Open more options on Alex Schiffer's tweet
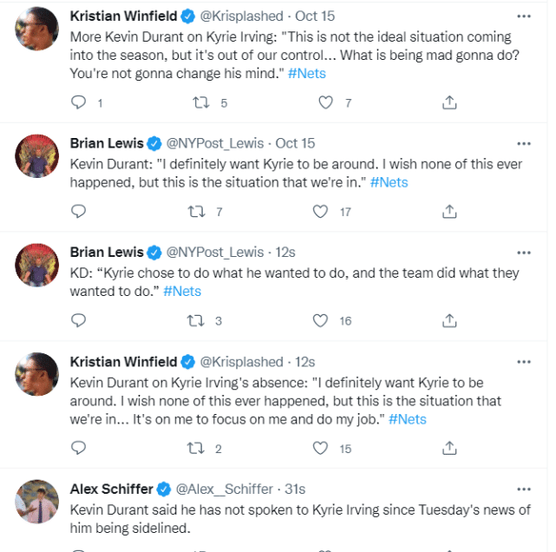 (x=523, y=489)
